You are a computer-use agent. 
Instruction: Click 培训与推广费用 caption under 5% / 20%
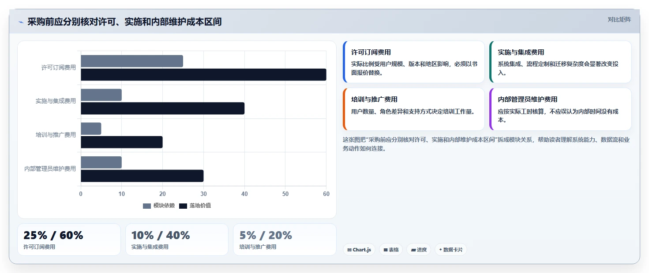point(258,247)
